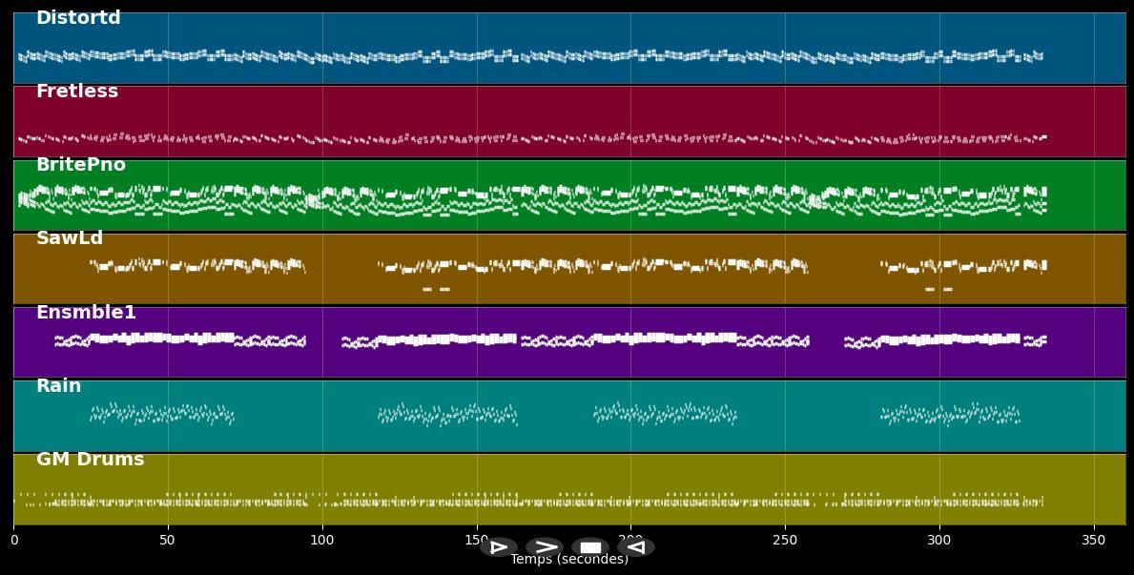This screenshot has height=575, width=1134.
Task: Choose the SawLd track label
Action: tap(70, 238)
